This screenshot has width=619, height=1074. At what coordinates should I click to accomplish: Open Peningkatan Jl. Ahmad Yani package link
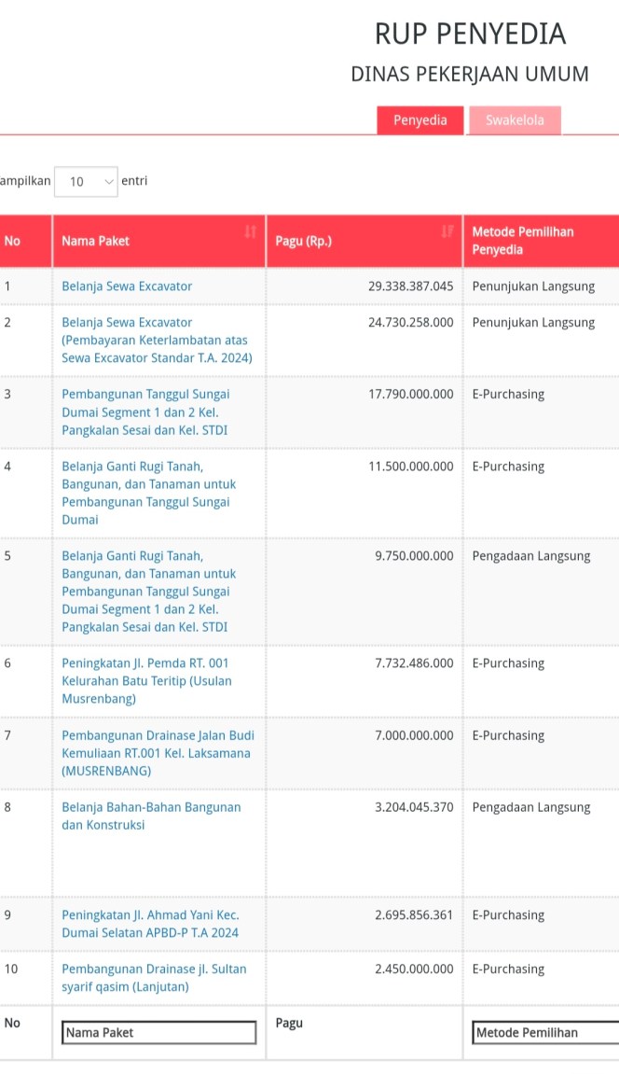150,924
